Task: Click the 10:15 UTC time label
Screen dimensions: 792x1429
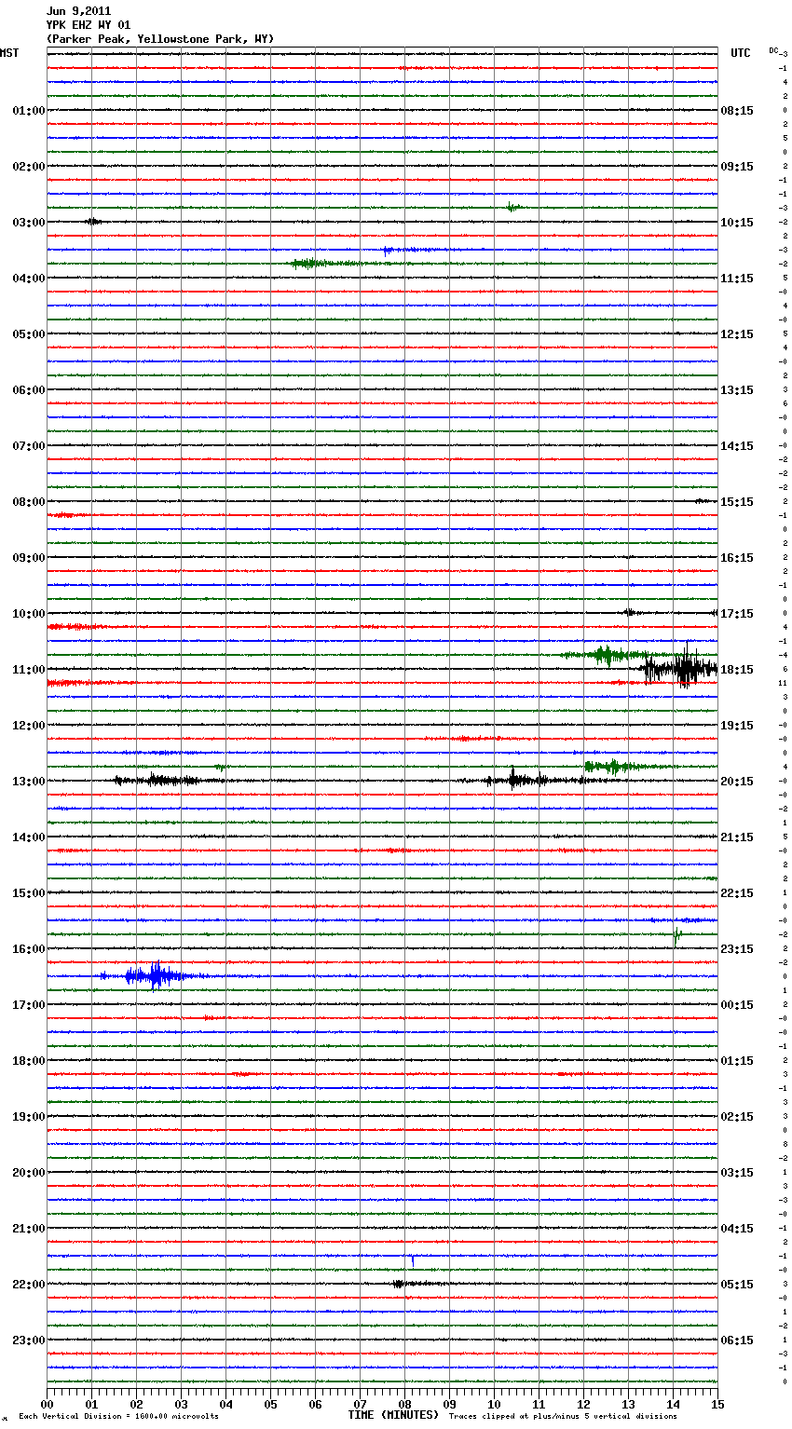Action: point(737,223)
